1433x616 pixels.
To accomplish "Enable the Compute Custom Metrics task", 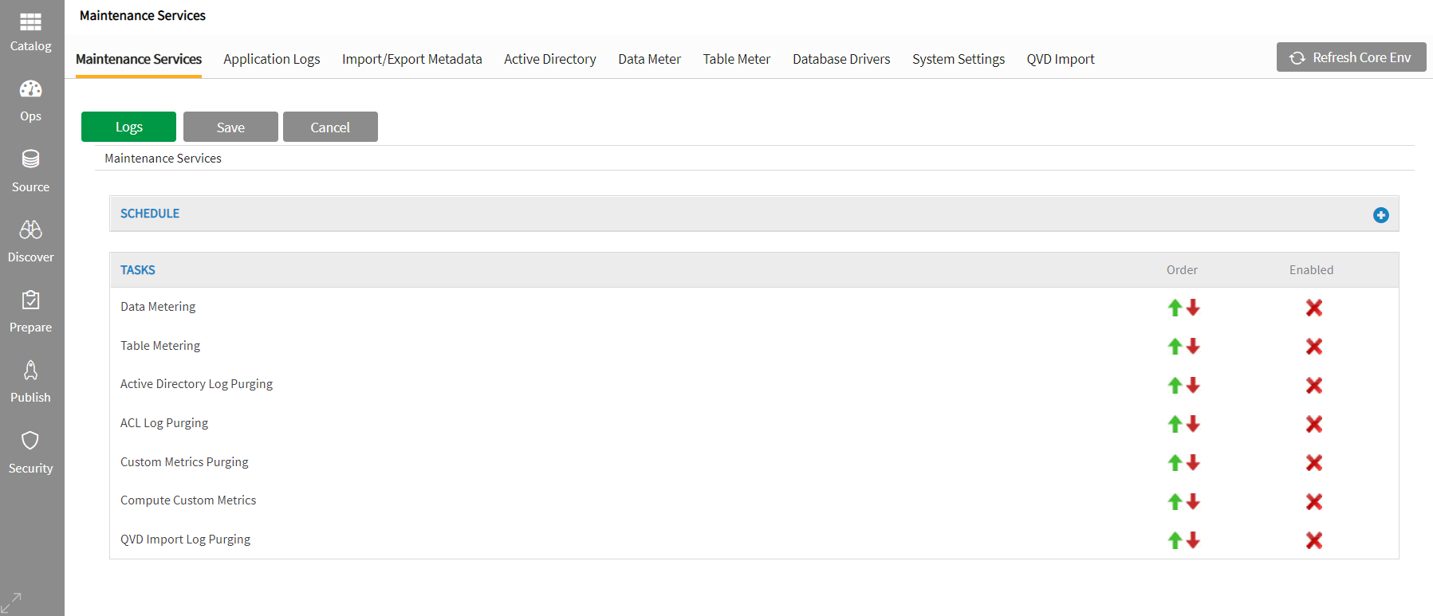I will tap(1313, 501).
